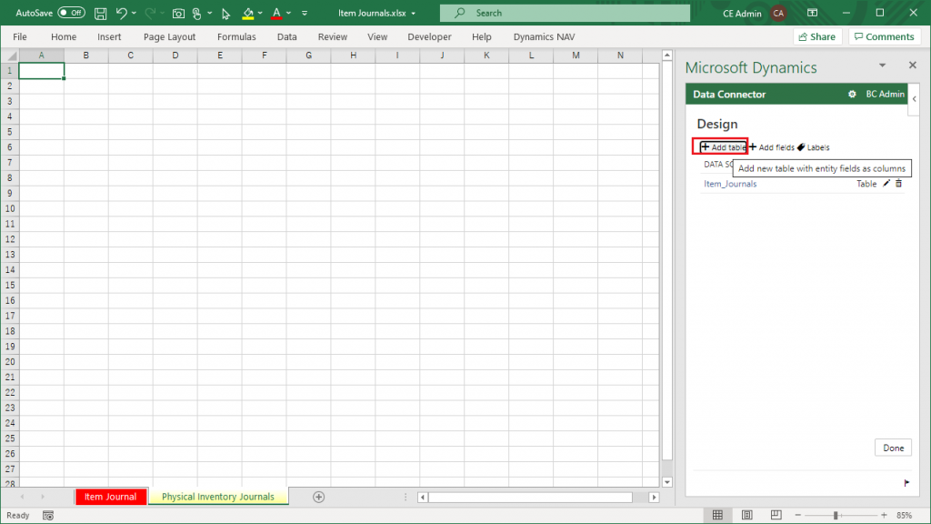Adjust the zoom slider handle
Image resolution: width=931 pixels, height=524 pixels.
836,515
